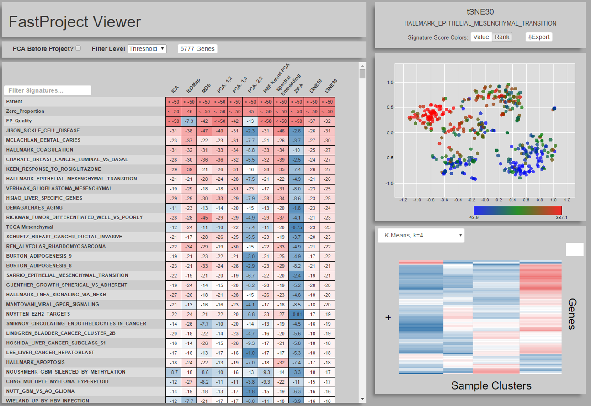Click the Patient row cell under tSNE30
This screenshot has width=591, height=406.
click(327, 102)
